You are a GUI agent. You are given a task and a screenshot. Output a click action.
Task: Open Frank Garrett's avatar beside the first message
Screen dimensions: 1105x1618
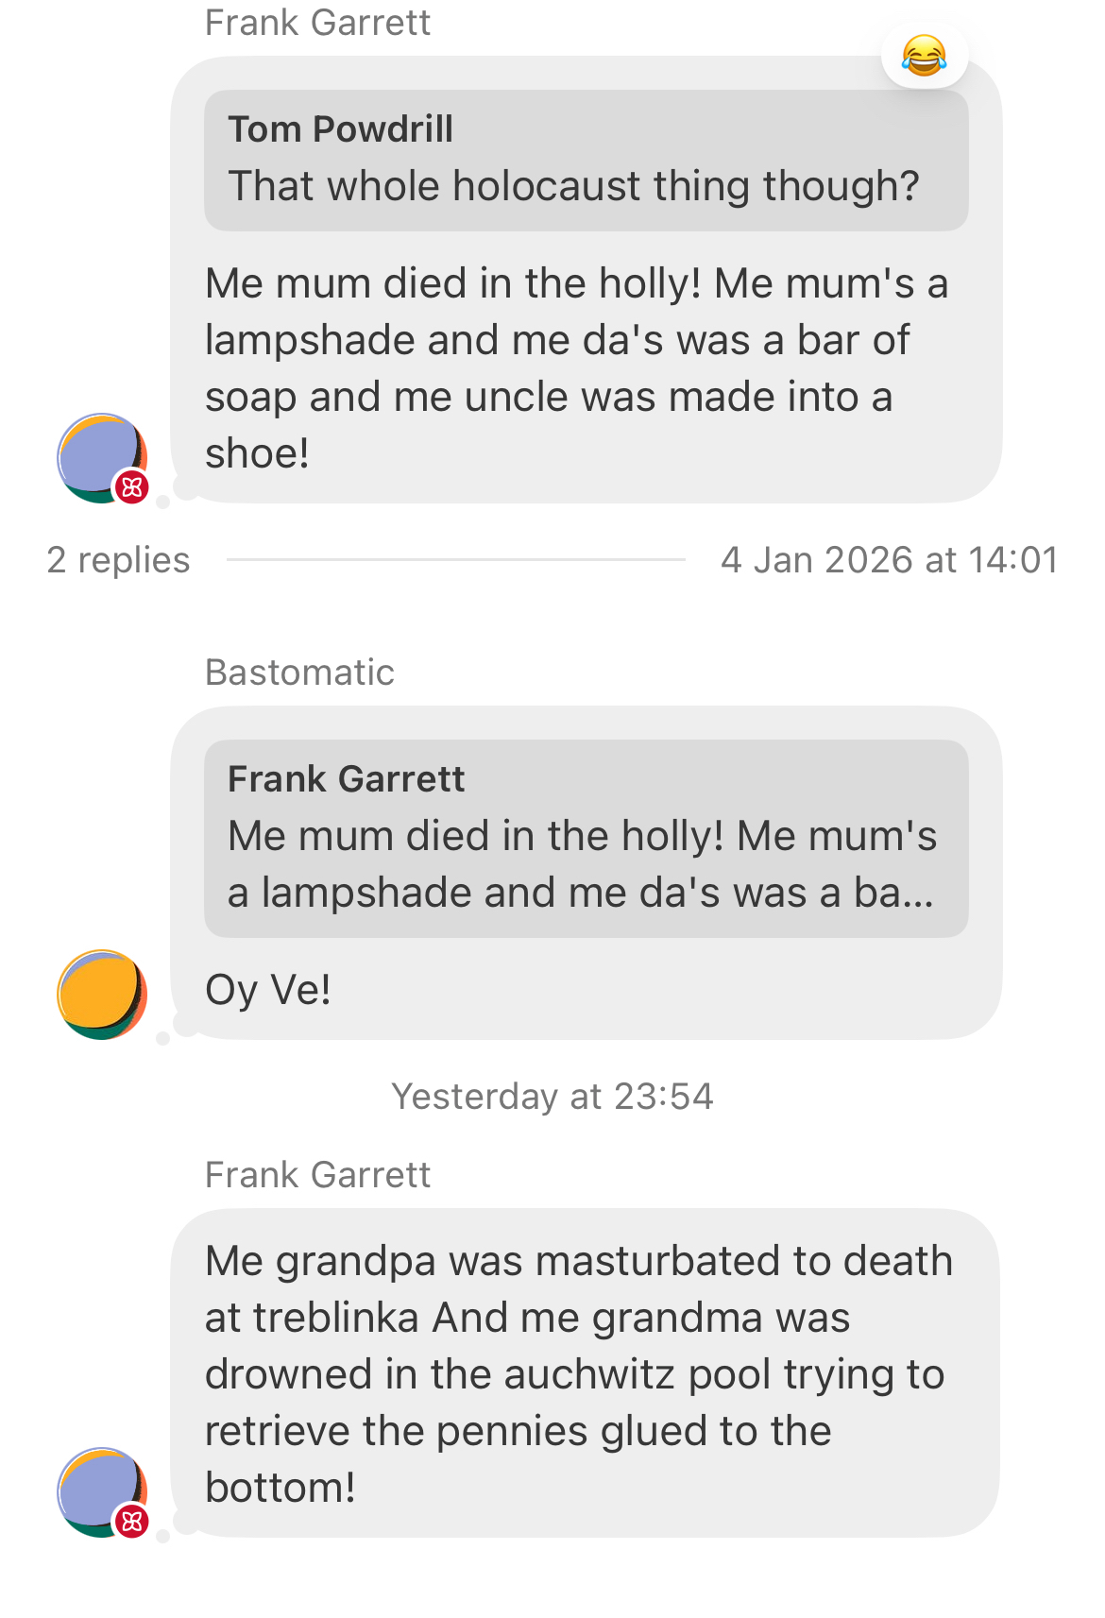pyautogui.click(x=98, y=455)
